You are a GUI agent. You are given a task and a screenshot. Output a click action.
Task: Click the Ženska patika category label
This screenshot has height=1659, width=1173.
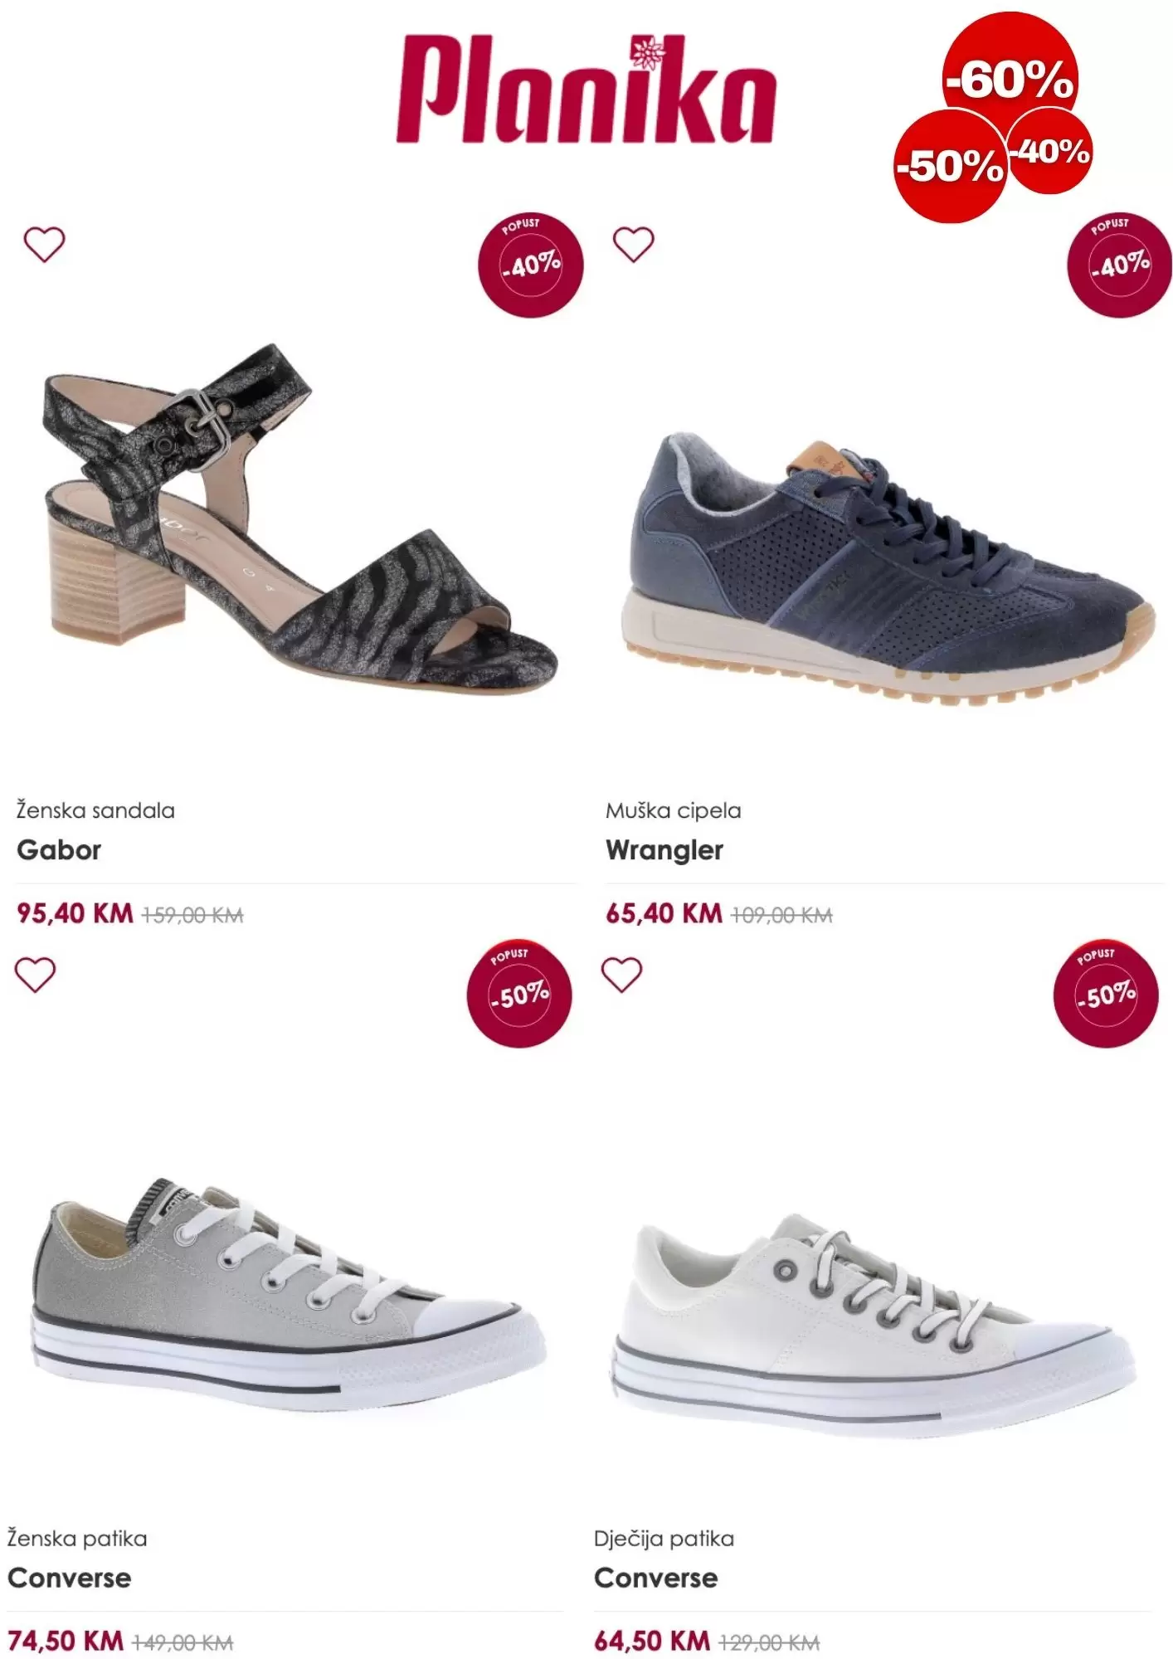pos(77,1539)
